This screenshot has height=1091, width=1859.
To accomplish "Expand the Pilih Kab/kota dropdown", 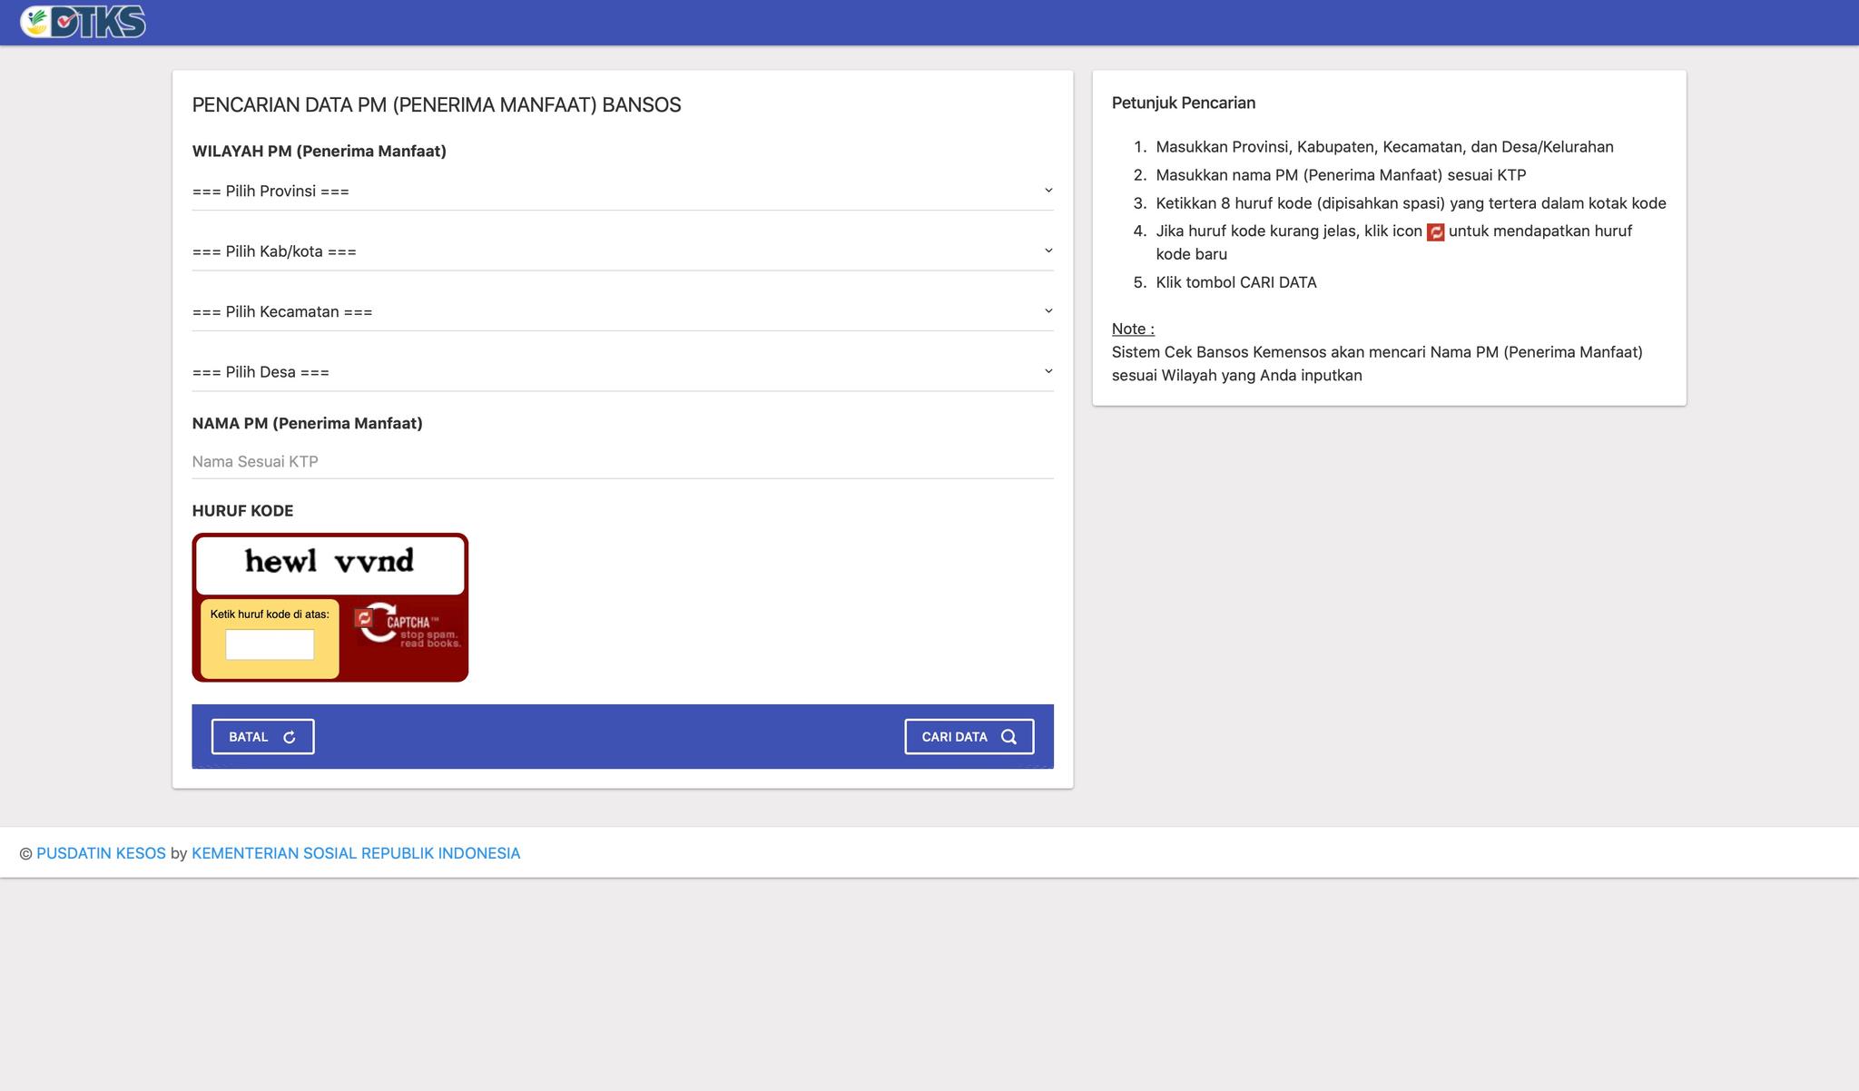I will pos(623,251).
